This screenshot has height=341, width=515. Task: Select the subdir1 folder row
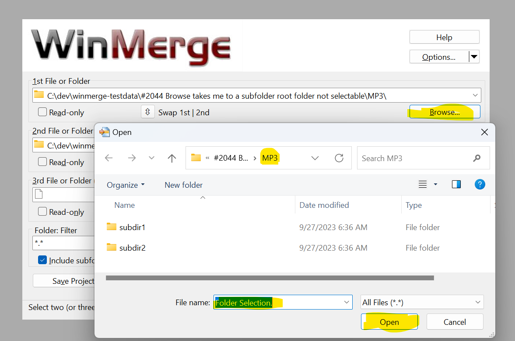pos(294,227)
